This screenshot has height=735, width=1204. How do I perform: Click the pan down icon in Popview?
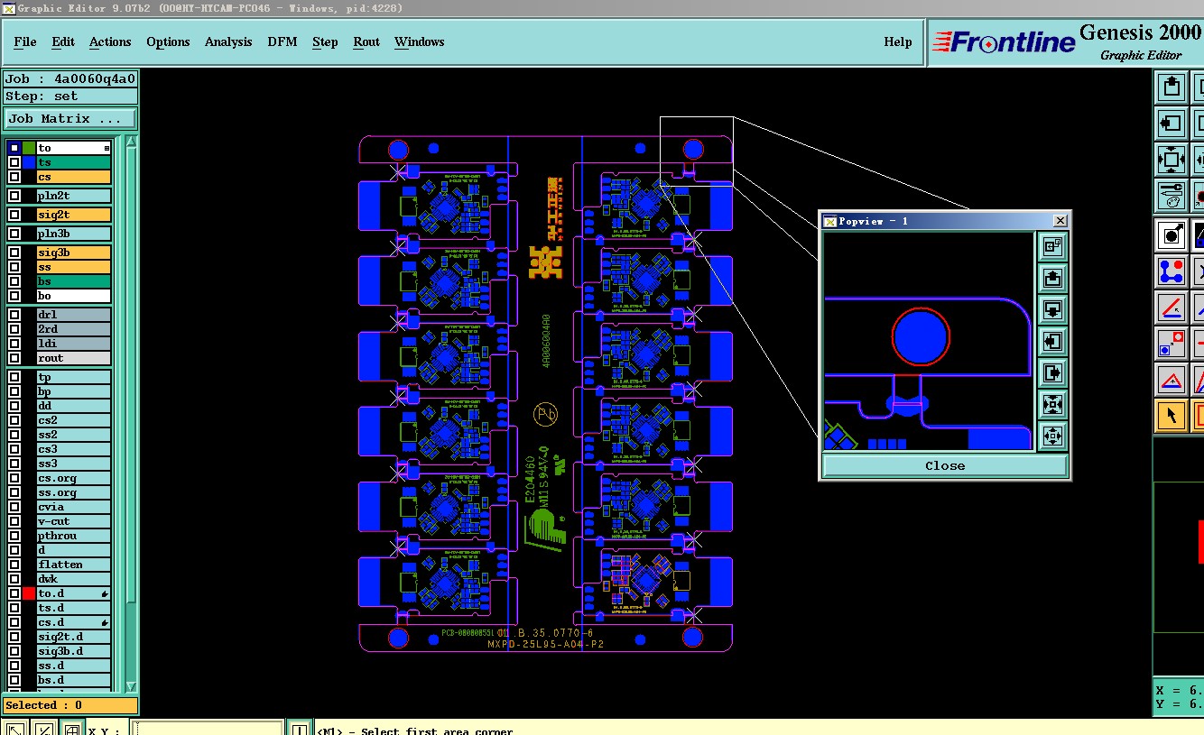pyautogui.click(x=1052, y=310)
